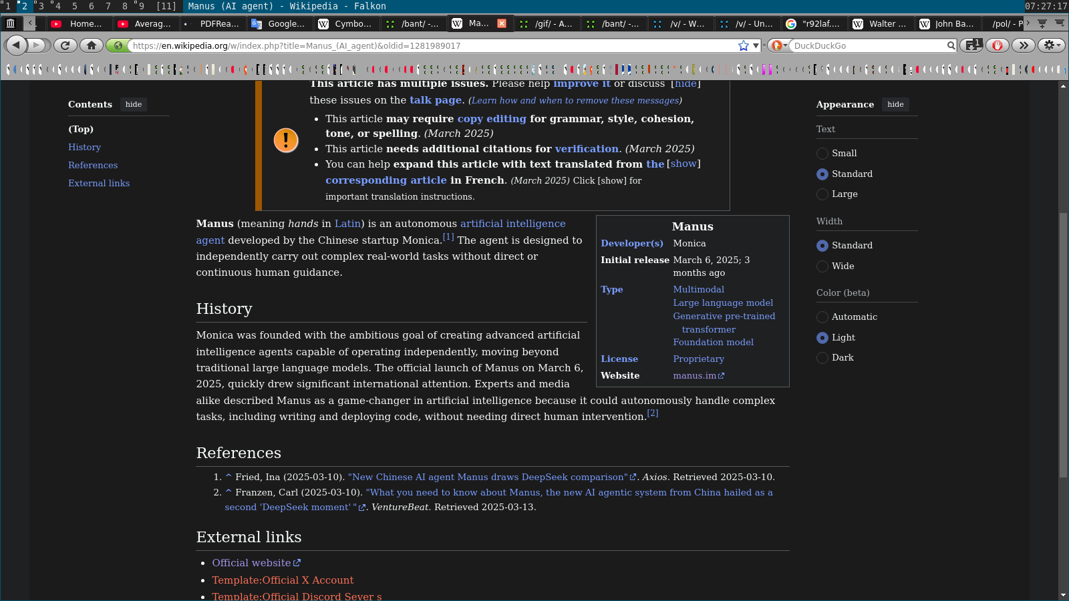The height and width of the screenshot is (601, 1069).
Task: Open the Official website external link
Action: tap(257, 563)
